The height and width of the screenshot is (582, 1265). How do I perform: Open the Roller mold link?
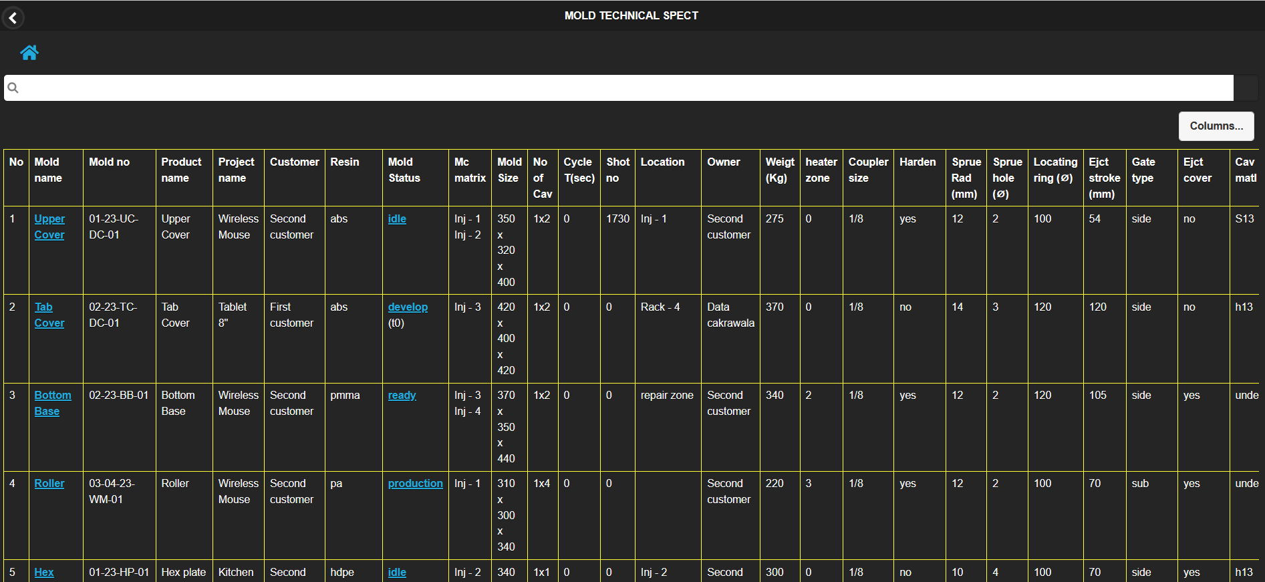click(x=49, y=483)
